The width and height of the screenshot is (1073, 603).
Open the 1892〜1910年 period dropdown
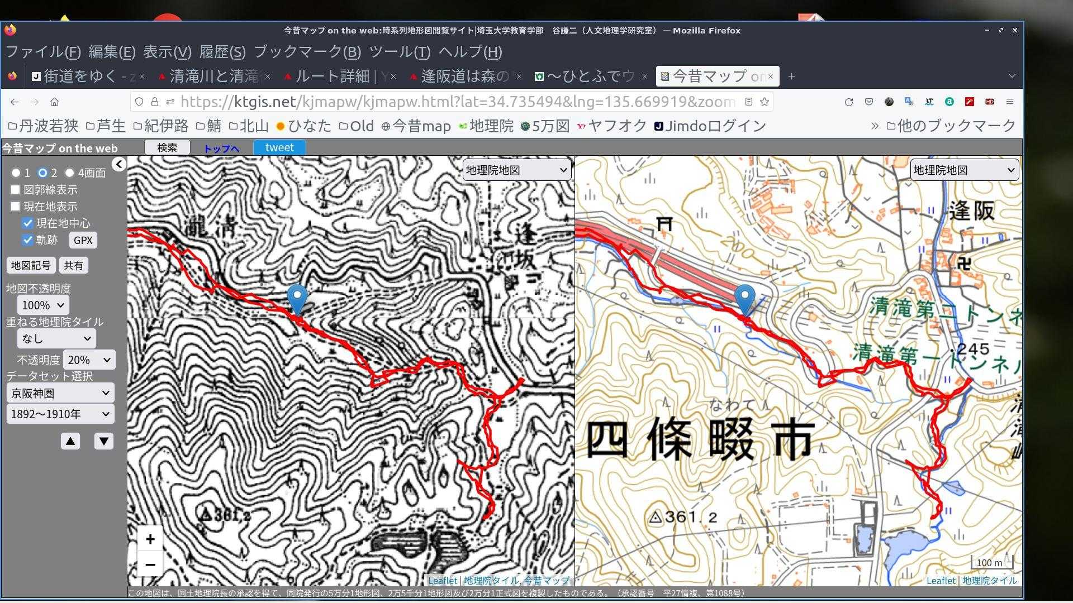click(60, 414)
